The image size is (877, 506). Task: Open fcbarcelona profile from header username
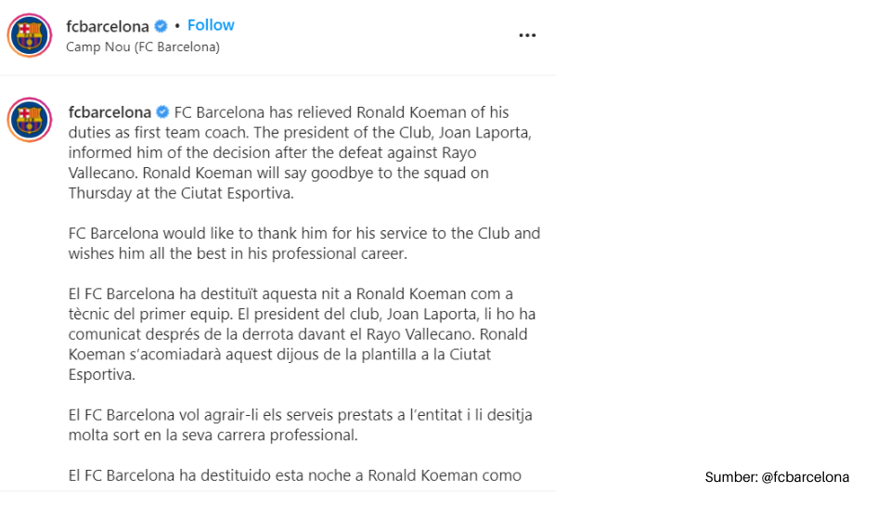point(108,26)
